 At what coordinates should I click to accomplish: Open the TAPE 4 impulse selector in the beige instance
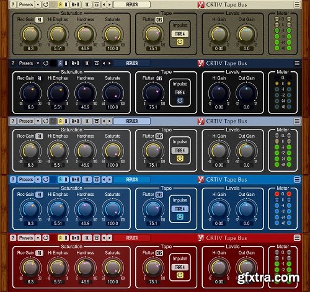(x=180, y=34)
